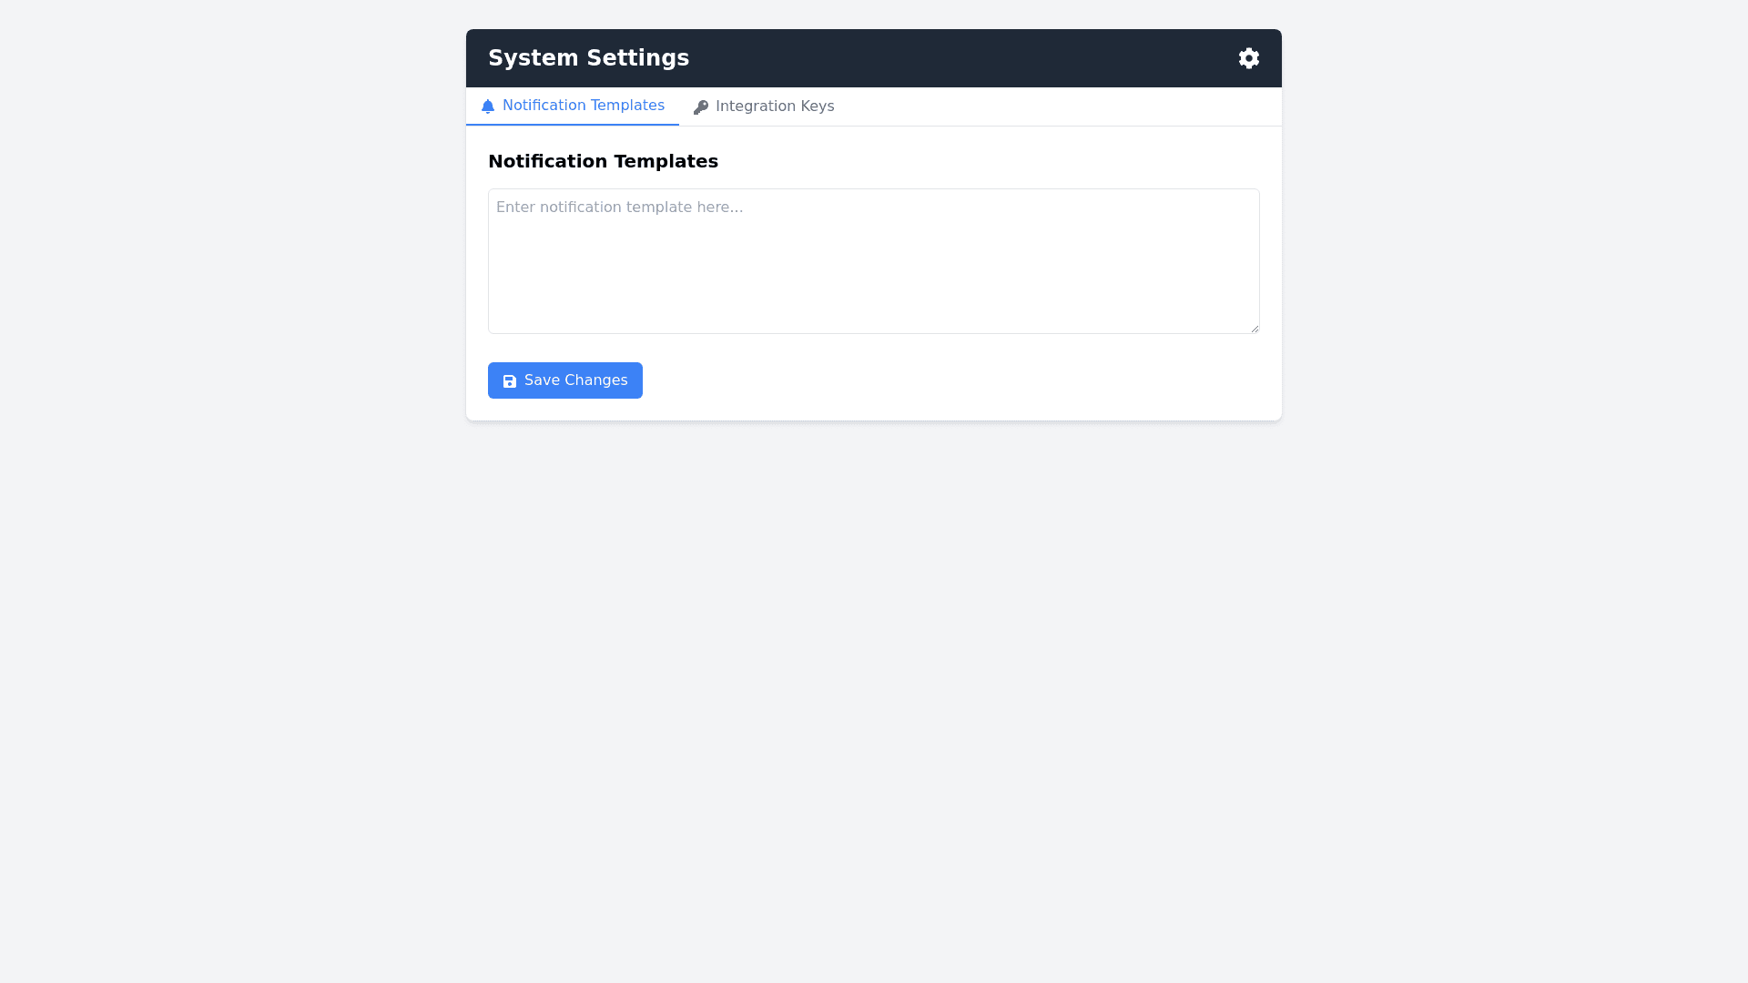Screen dimensions: 1748x983
Task: Switch to the Integration Keys tab
Action: [x=763, y=106]
